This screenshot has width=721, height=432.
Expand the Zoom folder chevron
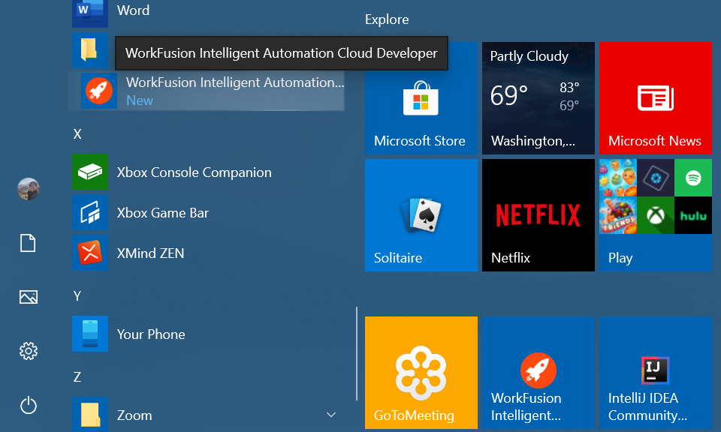[331, 415]
